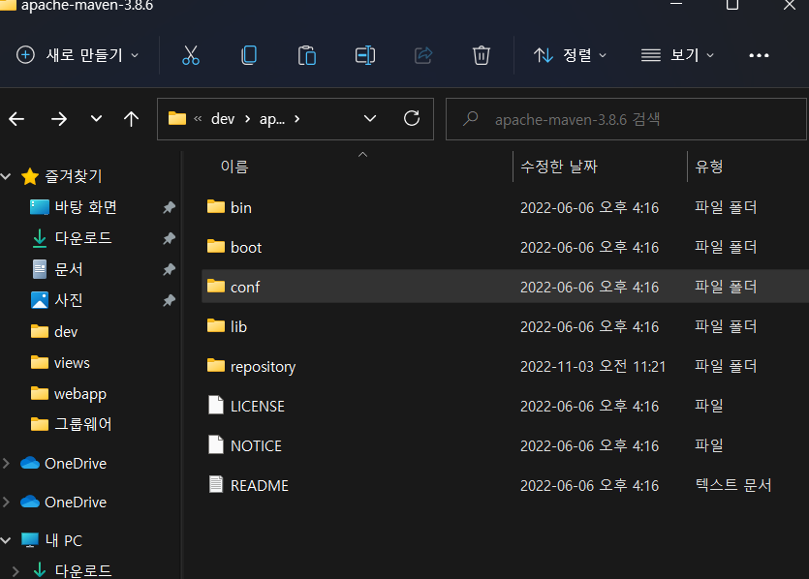Viewport: 809px width, 579px height.
Task: Click the dev breadcrumb in address bar
Action: [223, 119]
